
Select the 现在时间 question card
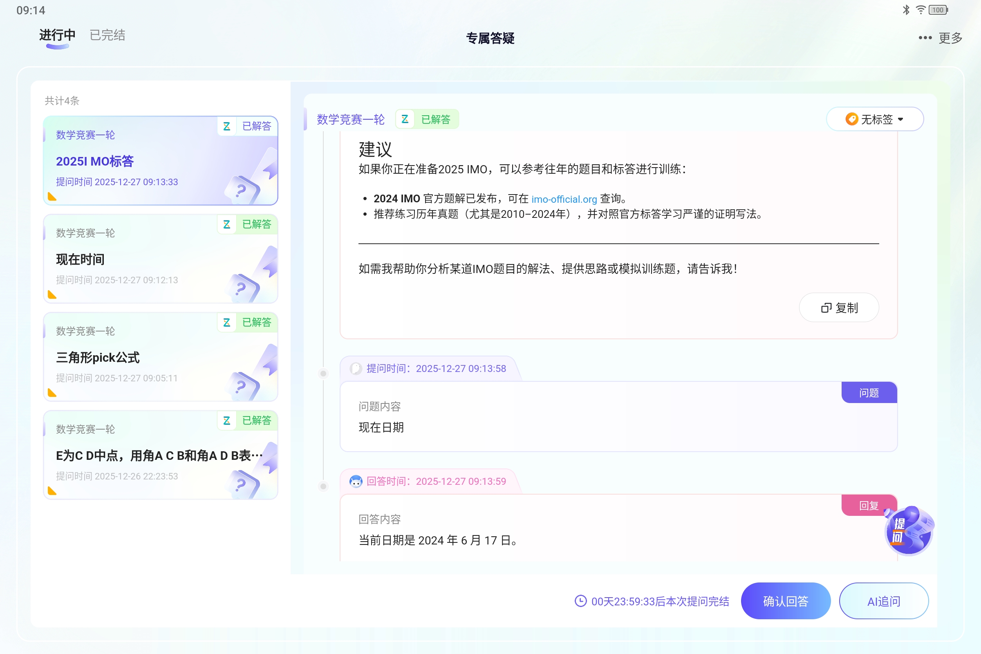pos(160,259)
